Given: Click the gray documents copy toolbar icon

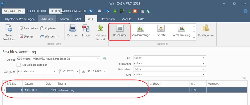Looking at the screenshot, I should [x=142, y=11].
